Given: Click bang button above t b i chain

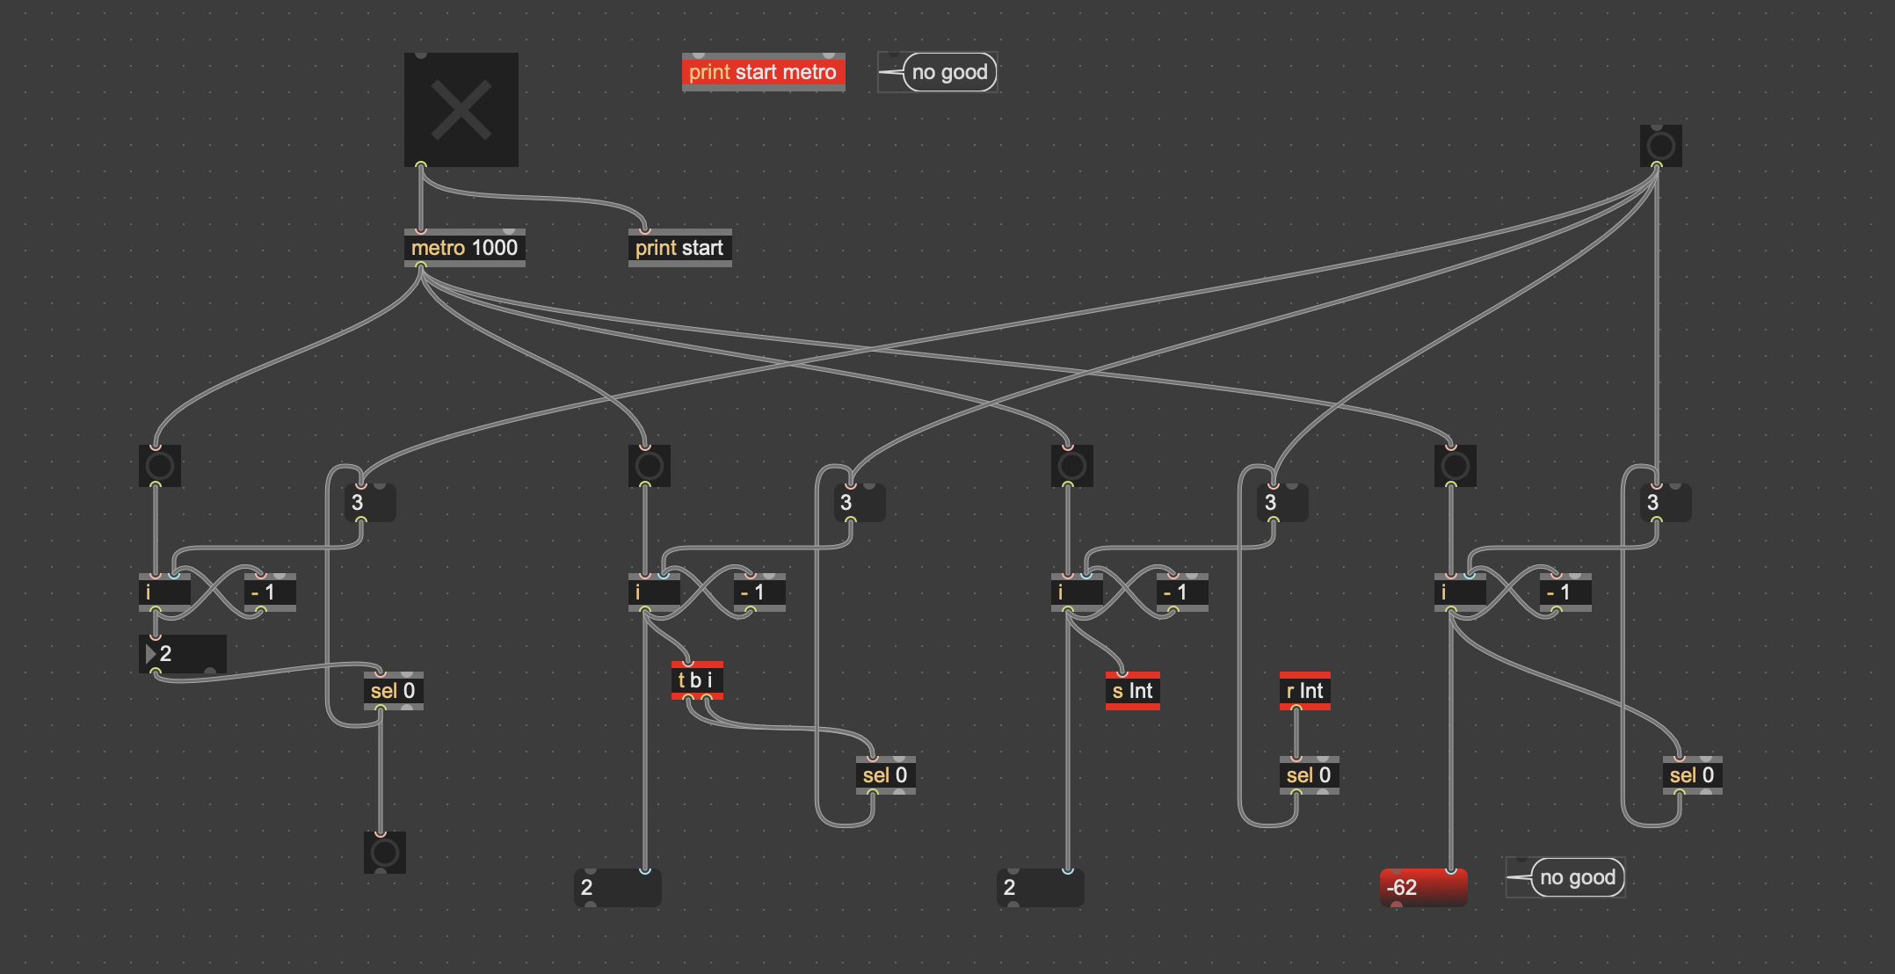Looking at the screenshot, I should coord(649,466).
